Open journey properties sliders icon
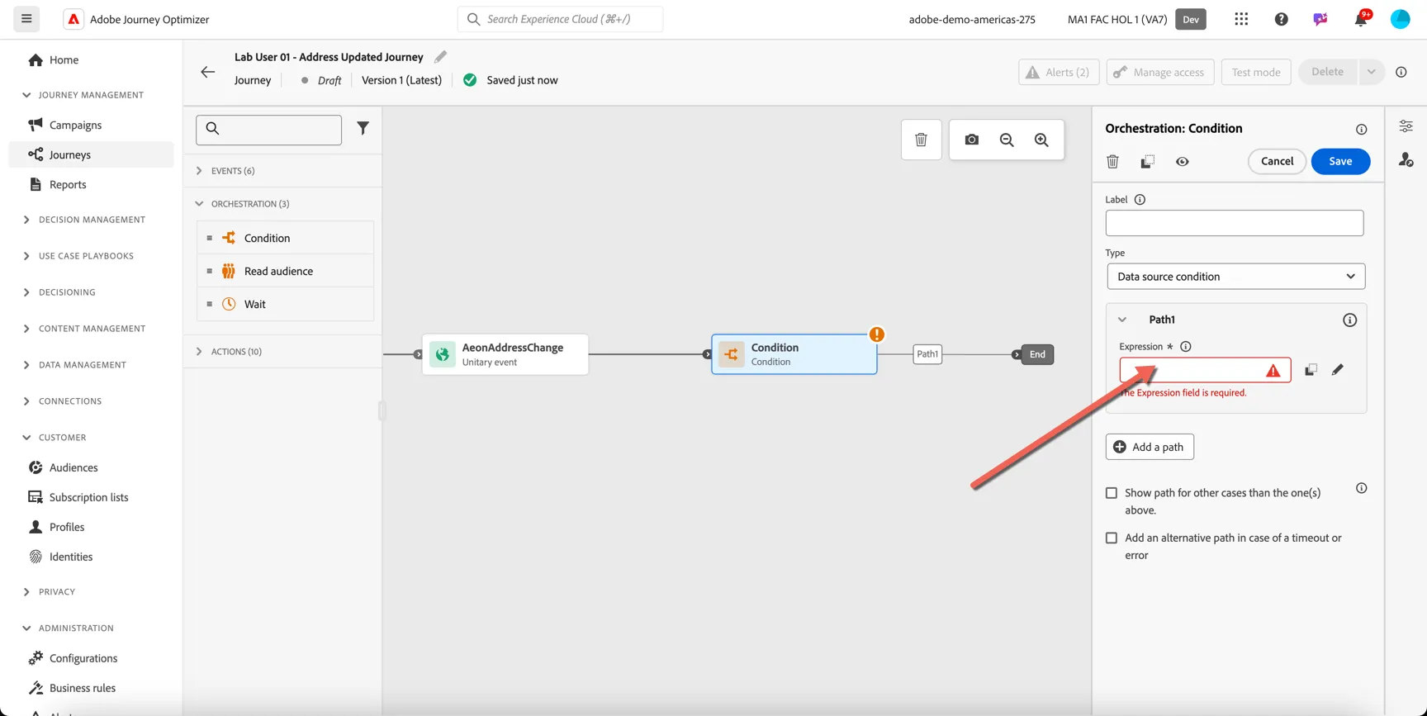 tap(1406, 126)
